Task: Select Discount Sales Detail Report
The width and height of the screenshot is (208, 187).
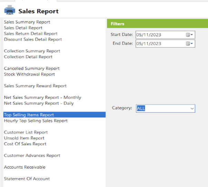Action: (33, 40)
